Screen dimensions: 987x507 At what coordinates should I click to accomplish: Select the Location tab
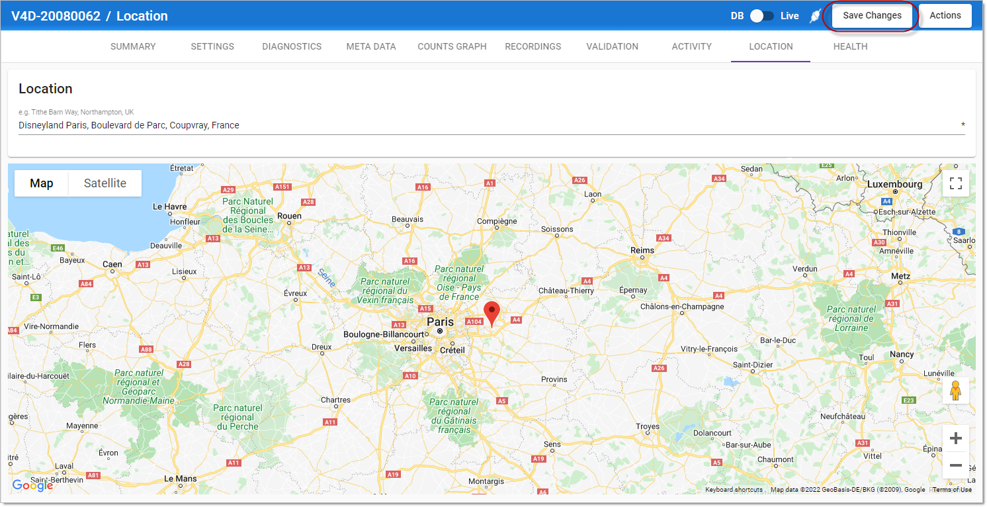(771, 46)
